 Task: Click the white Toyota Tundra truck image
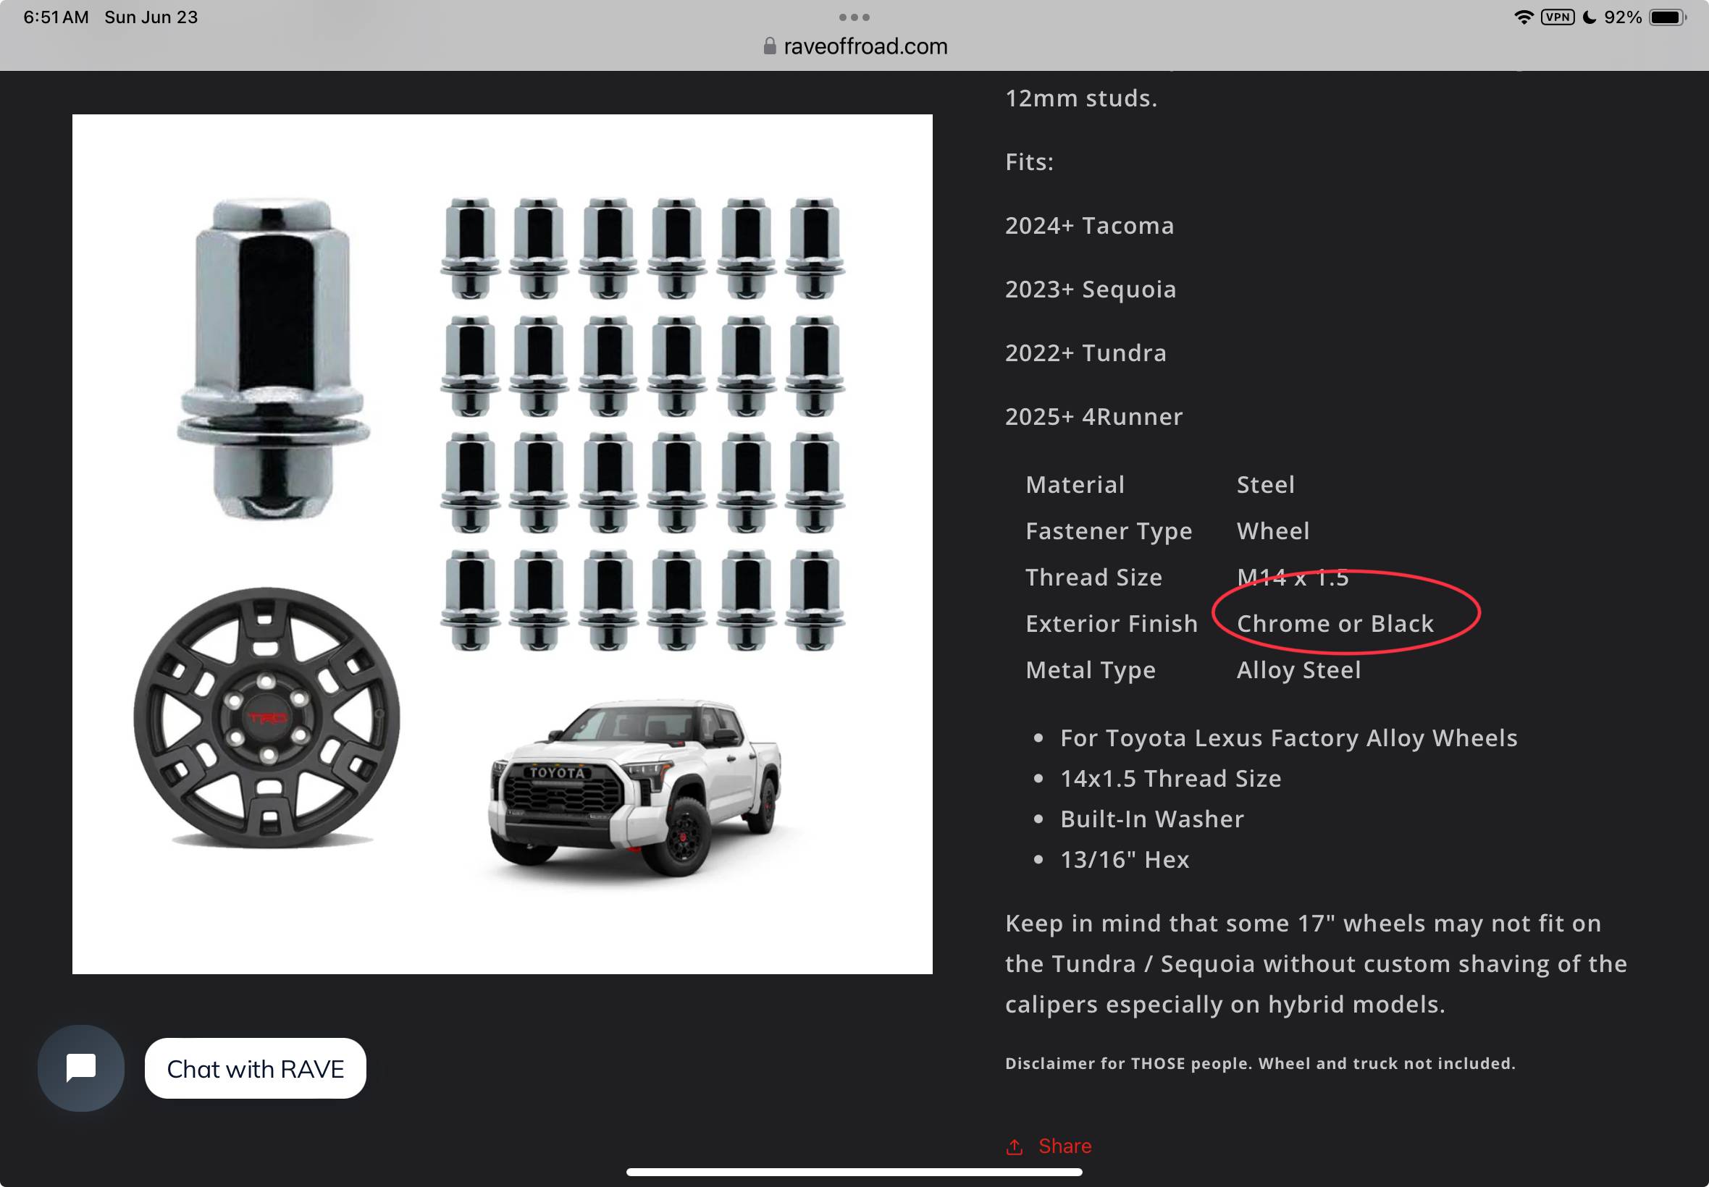[x=636, y=788]
